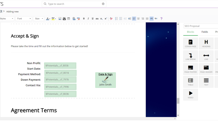Select the $Potentials__cf_797$ field
Viewport: 218px width, 124px height.
60,80
